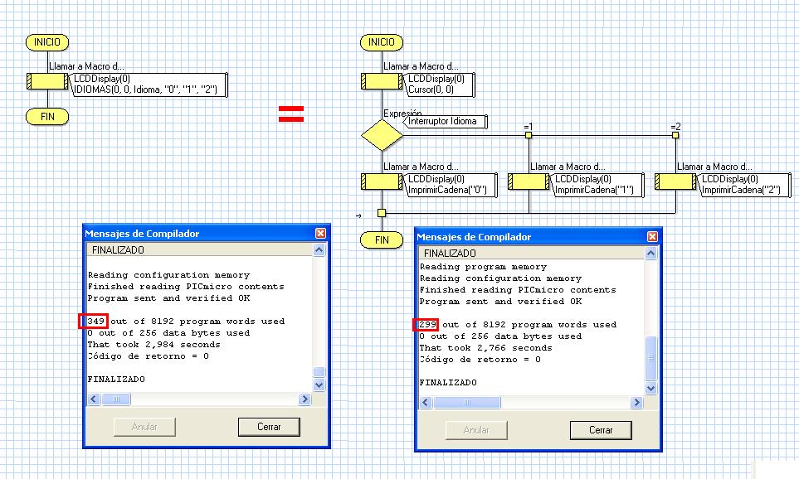Close the right Mensajes de Compilador window
Screen dimensions: 799x479
[x=652, y=237]
